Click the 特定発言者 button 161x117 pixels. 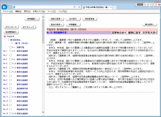tap(90, 19)
